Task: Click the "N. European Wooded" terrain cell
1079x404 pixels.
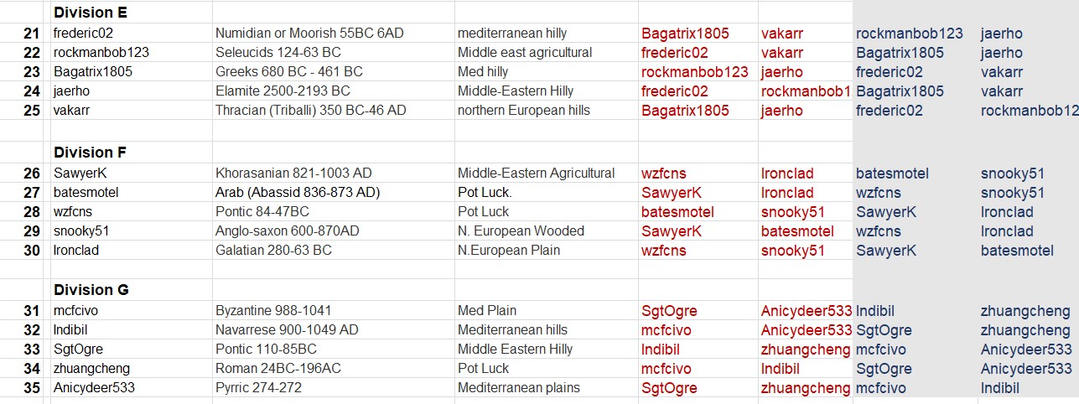Action: pyautogui.click(x=521, y=231)
